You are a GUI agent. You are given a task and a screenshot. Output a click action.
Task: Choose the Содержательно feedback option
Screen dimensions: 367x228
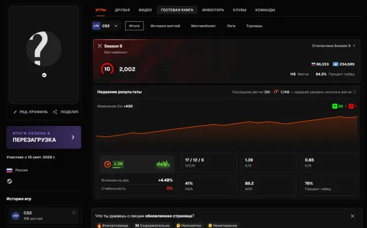pos(152,226)
